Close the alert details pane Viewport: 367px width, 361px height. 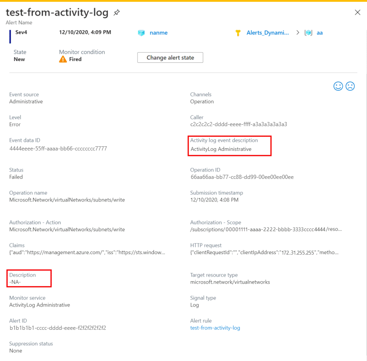357,12
